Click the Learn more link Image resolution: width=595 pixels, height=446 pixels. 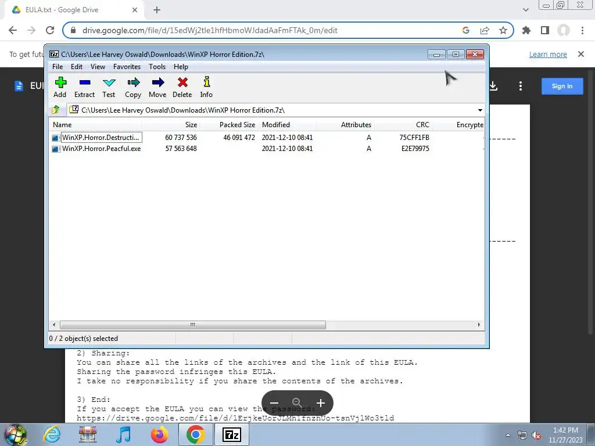click(548, 54)
